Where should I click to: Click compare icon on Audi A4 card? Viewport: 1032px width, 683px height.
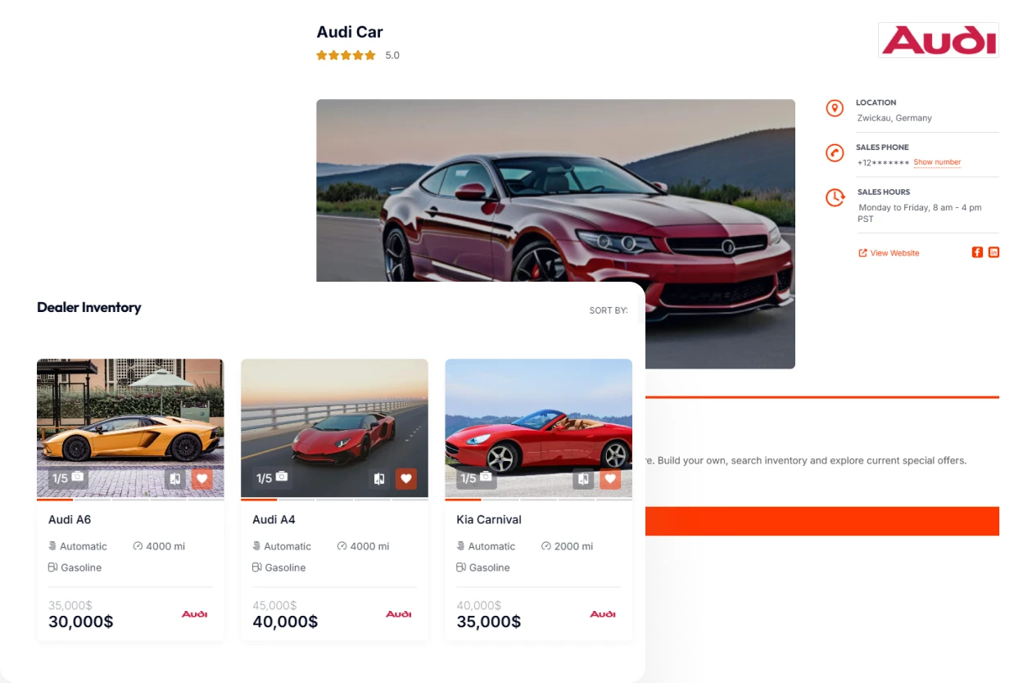pos(378,479)
